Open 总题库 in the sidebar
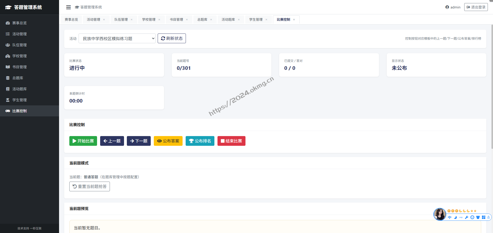 tap(30, 78)
